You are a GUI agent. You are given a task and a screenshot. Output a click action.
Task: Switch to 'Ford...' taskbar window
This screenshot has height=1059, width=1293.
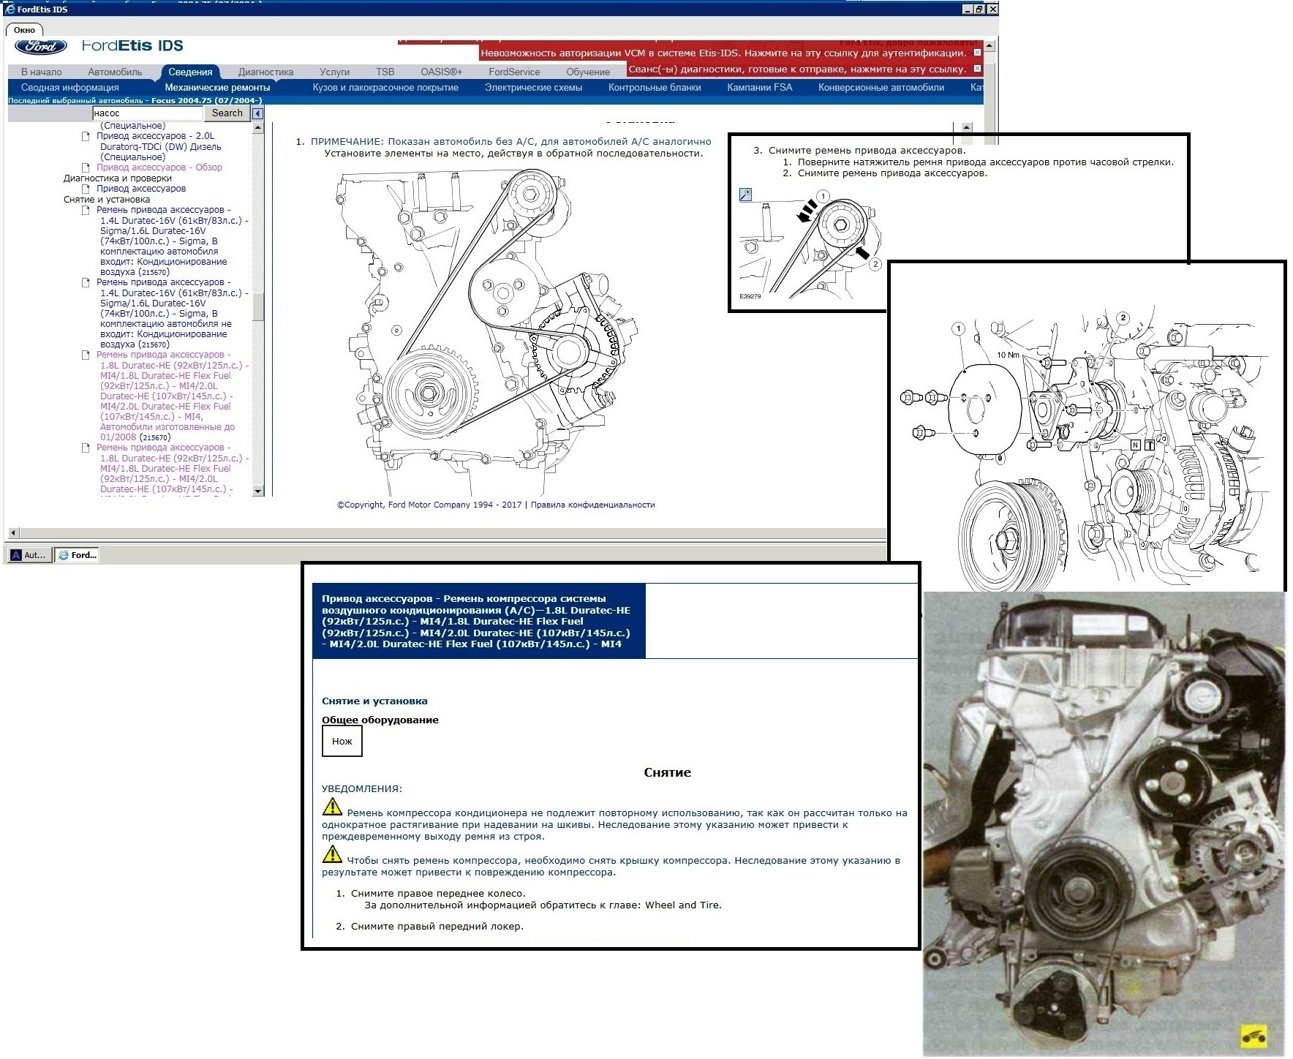tap(78, 556)
